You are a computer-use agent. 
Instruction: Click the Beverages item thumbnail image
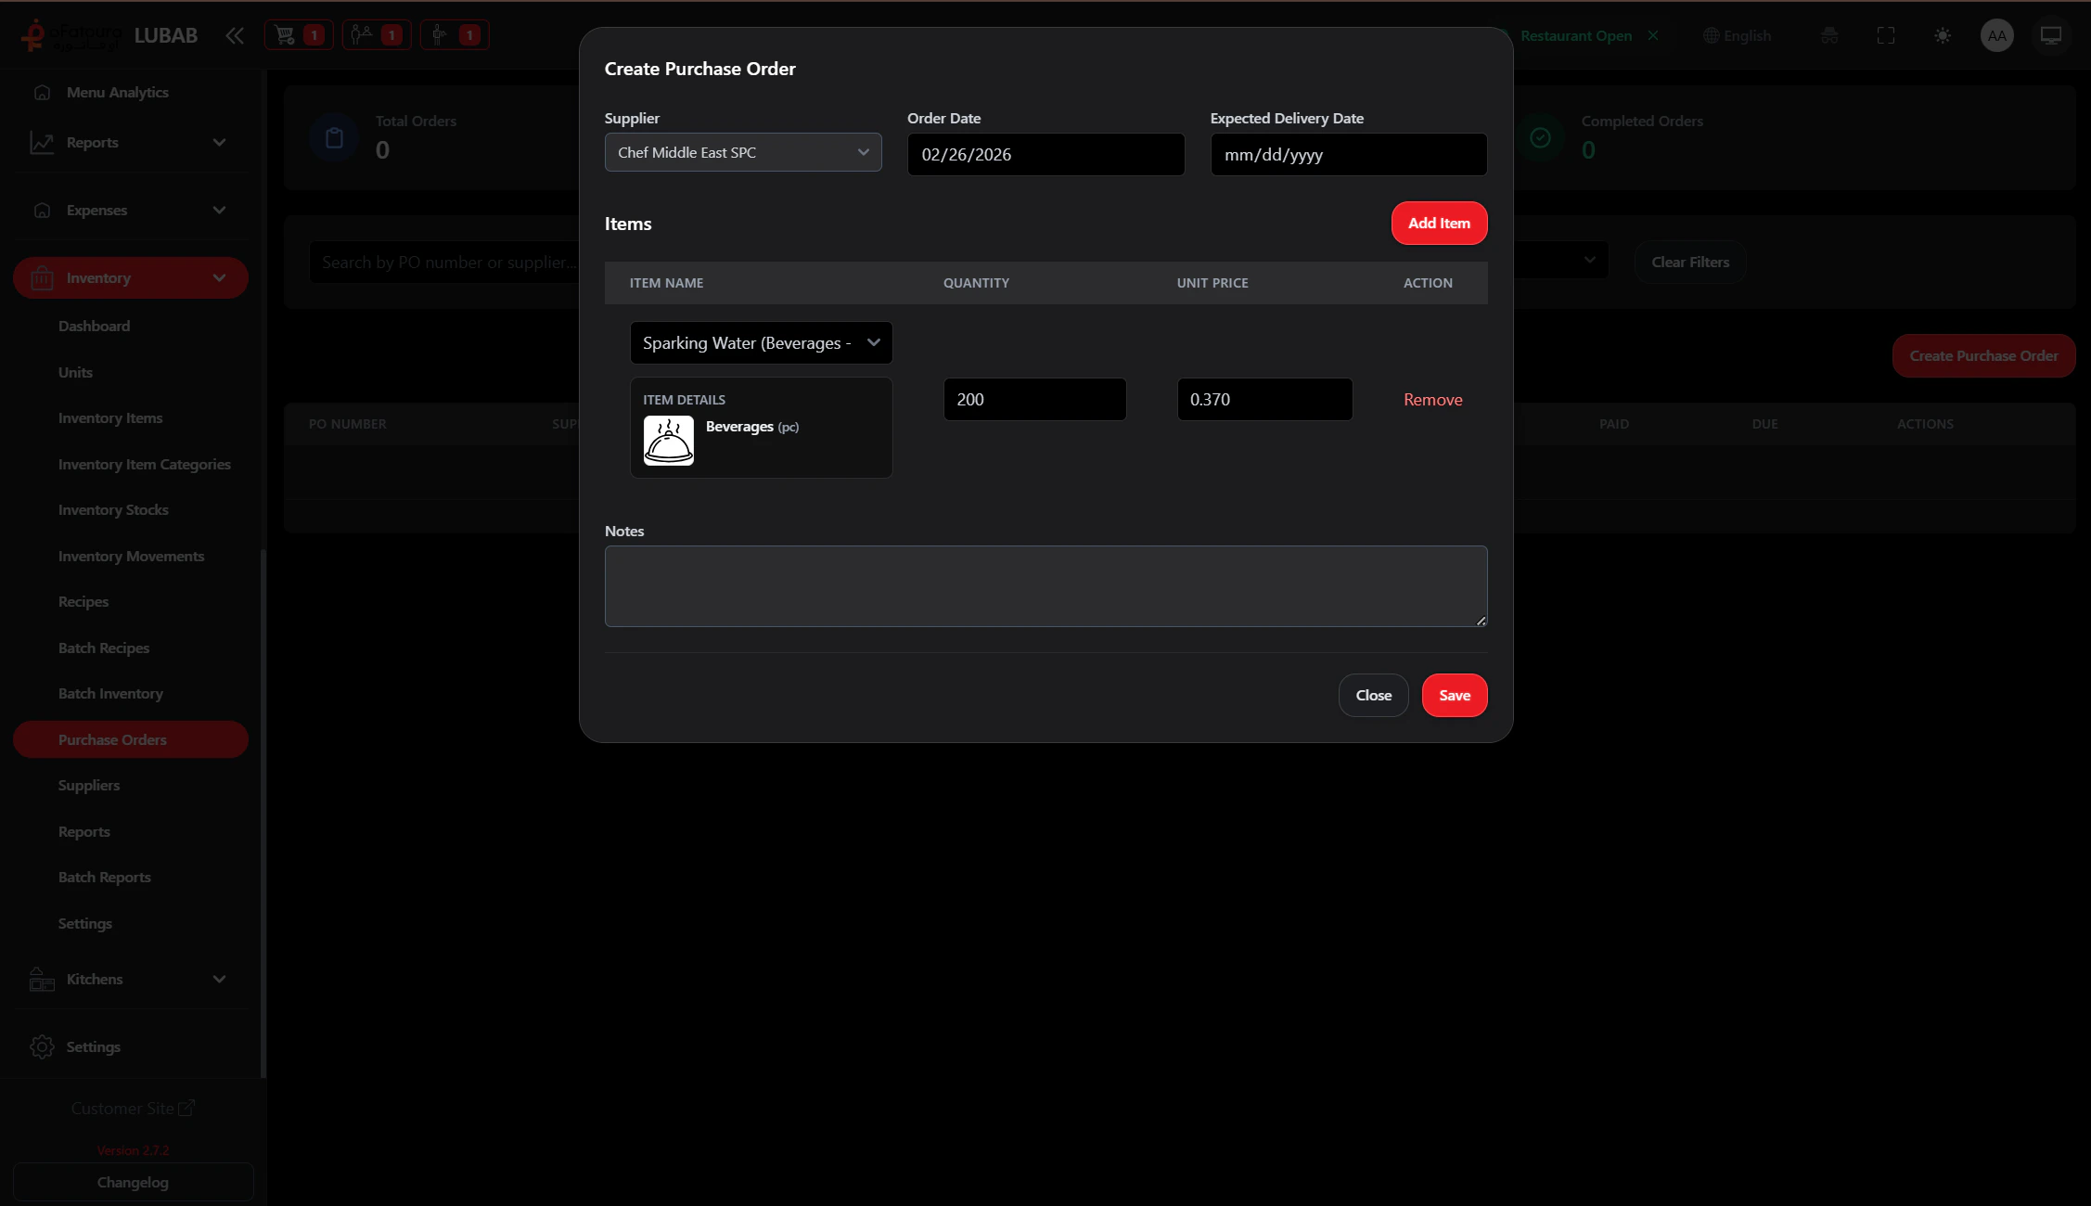coord(668,441)
